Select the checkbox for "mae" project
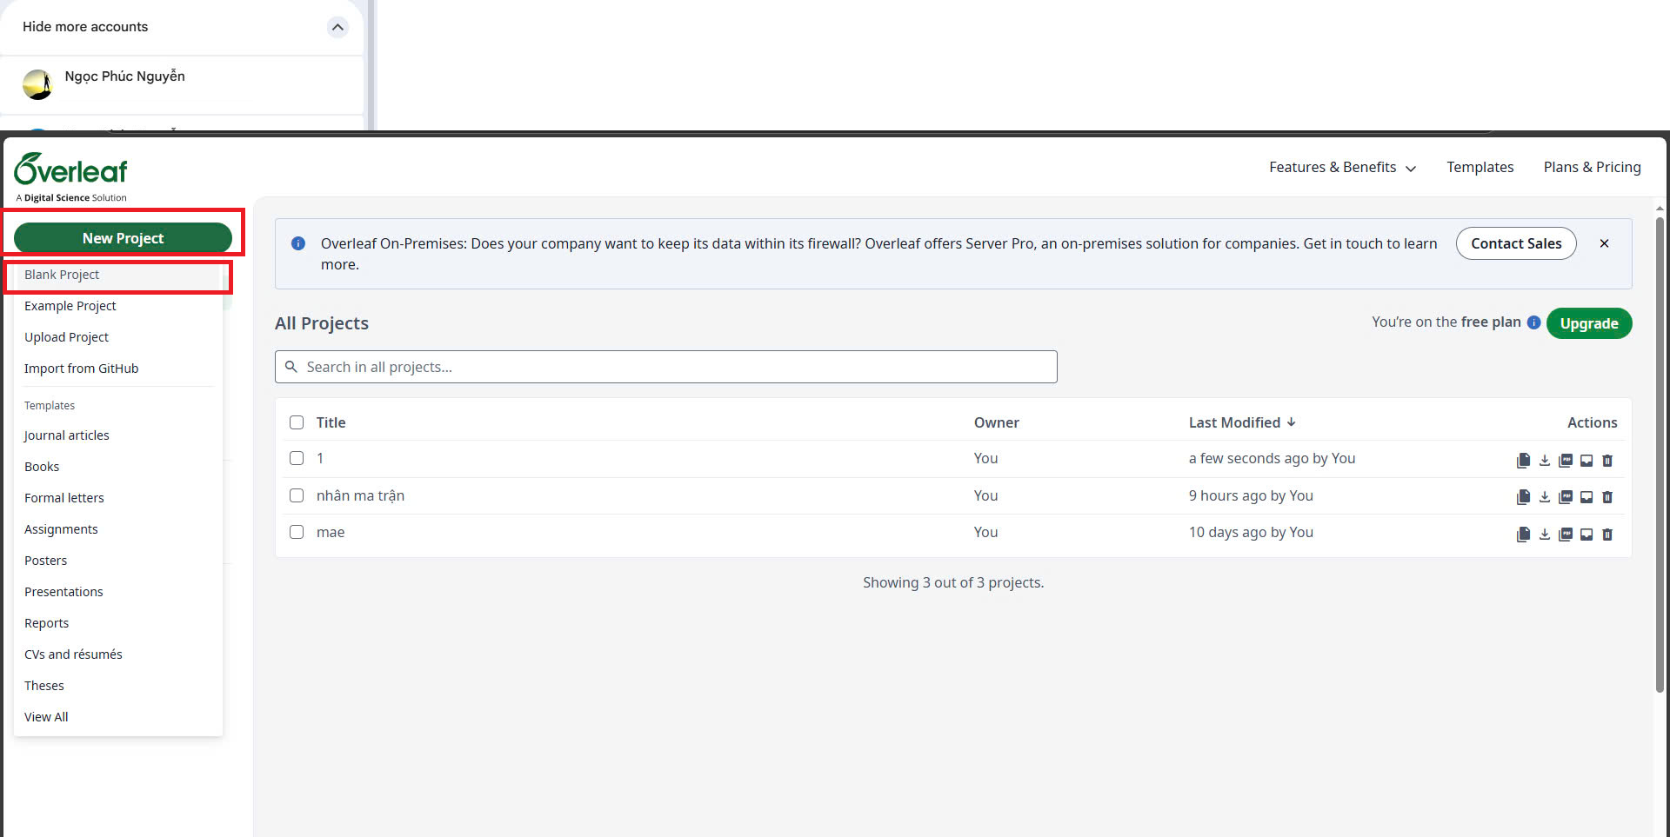 point(297,532)
